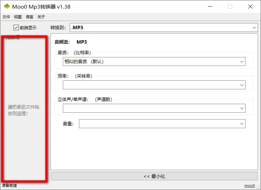Open the 关于 menu
261x190 pixels.
click(x=41, y=17)
